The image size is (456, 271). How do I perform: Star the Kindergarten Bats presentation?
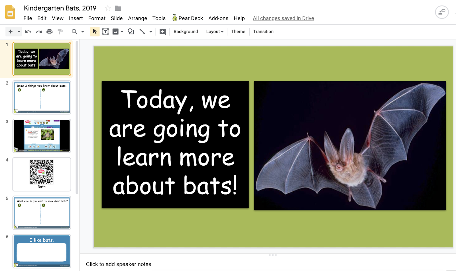tap(108, 8)
